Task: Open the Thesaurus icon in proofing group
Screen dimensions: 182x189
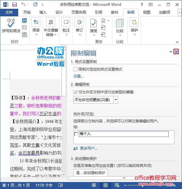Action: click(x=25, y=27)
